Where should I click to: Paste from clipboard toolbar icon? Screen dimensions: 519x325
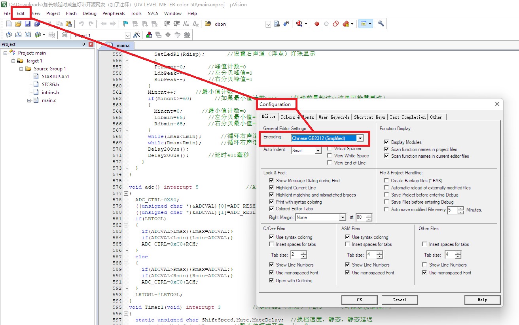click(x=69, y=24)
